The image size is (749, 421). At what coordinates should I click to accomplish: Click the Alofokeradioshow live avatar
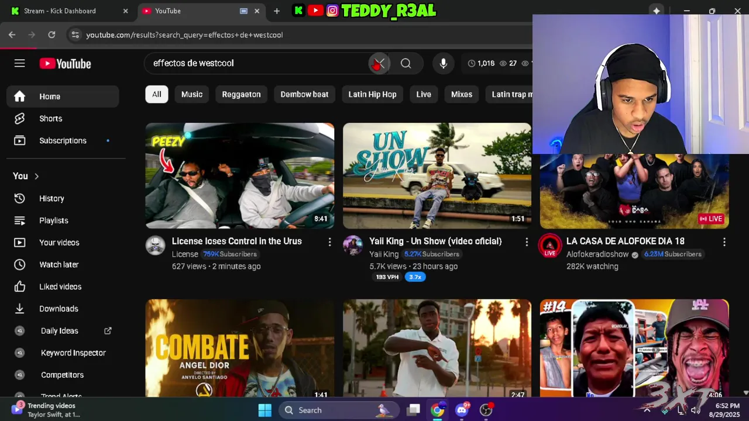pos(550,246)
